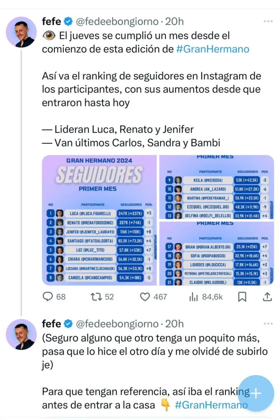This screenshot has height=420, width=280.
Task: Tap the 20h timestamp on first tweet
Action: [x=175, y=21]
